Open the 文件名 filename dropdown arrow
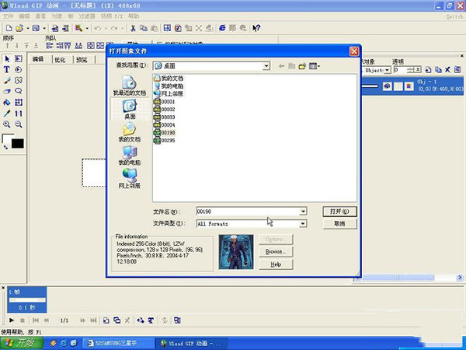This screenshot has width=466, height=350. point(303,212)
